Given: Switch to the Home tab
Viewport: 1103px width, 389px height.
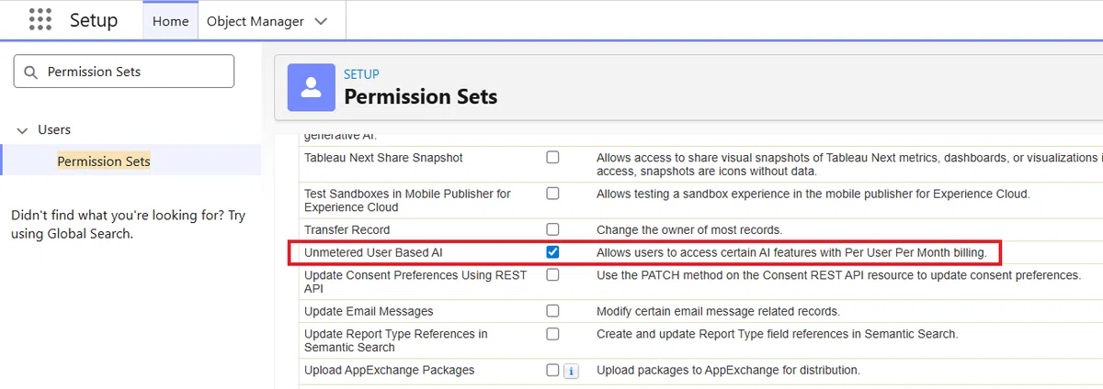Looking at the screenshot, I should 170,21.
